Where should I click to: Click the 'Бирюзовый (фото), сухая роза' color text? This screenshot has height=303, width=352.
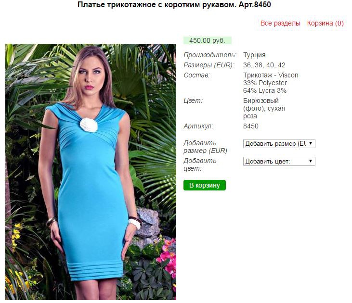[264, 108]
